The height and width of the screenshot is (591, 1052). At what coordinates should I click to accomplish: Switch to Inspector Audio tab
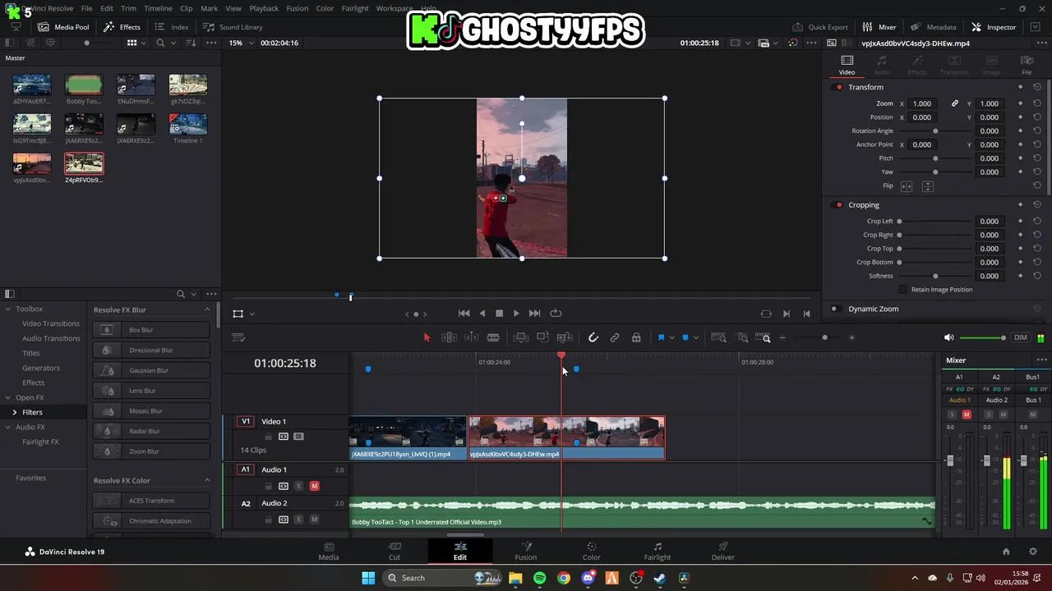881,65
